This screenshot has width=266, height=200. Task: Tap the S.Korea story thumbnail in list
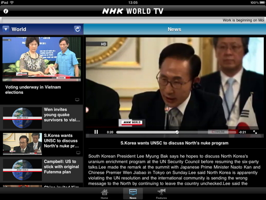coord(22,144)
